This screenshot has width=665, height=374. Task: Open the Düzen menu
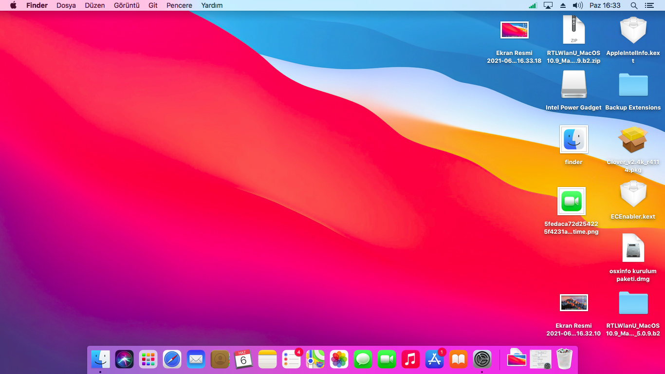click(x=95, y=5)
